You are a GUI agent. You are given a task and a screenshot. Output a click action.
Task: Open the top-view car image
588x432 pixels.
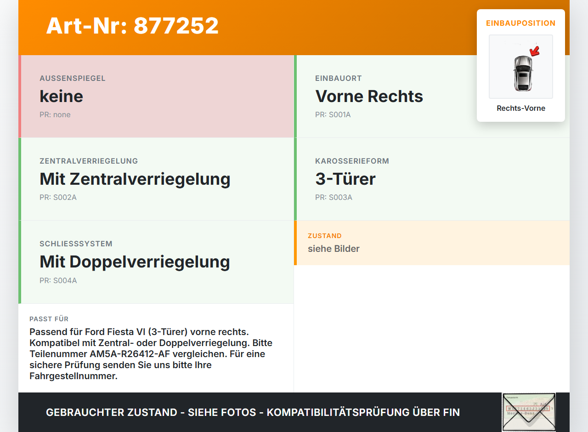tap(521, 67)
